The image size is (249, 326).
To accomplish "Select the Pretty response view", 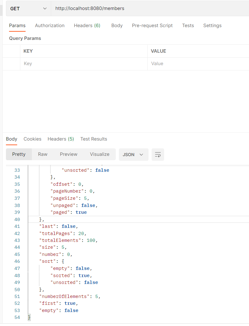I will pos(19,154).
